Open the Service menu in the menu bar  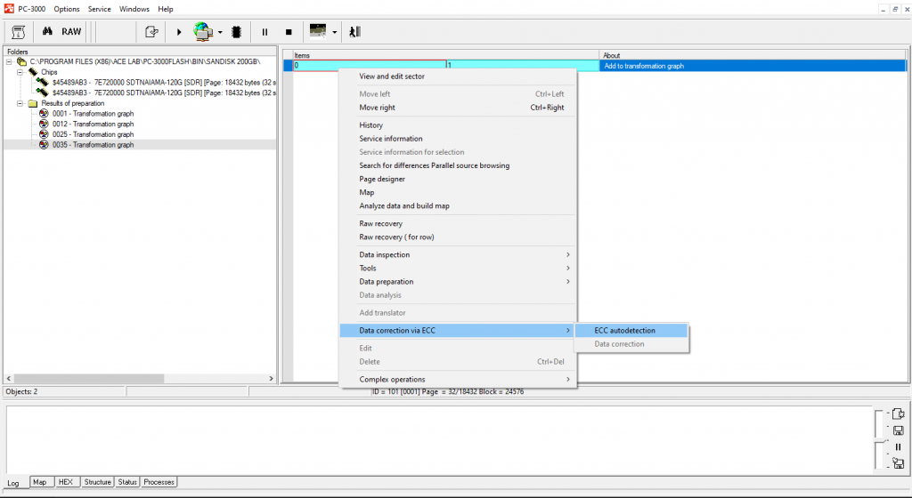tap(100, 9)
